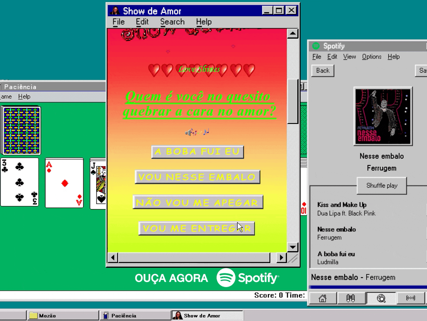Select the ace of diamonds card
The width and height of the screenshot is (427, 321).
click(x=64, y=183)
